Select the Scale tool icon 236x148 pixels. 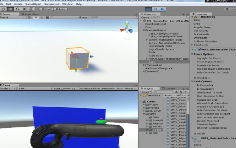(25, 9)
